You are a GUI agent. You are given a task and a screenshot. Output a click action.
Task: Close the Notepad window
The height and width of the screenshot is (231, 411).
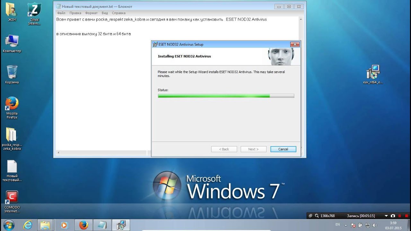(x=299, y=6)
